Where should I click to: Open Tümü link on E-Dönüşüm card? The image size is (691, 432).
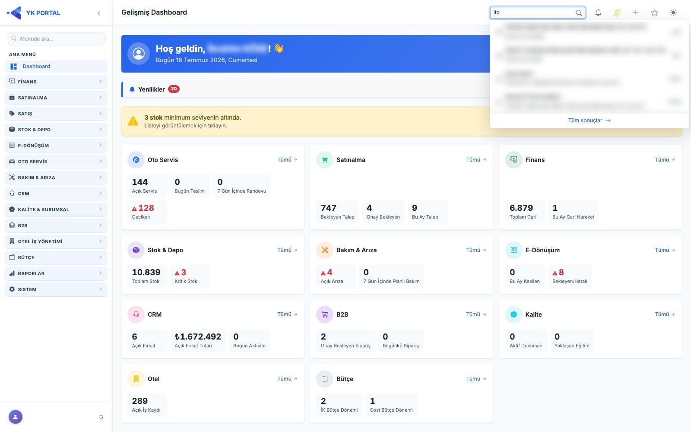[665, 250]
